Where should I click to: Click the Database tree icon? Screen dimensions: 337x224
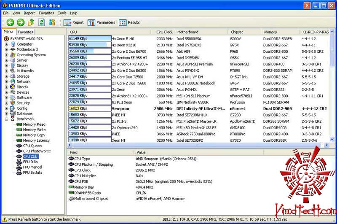tap(13, 113)
